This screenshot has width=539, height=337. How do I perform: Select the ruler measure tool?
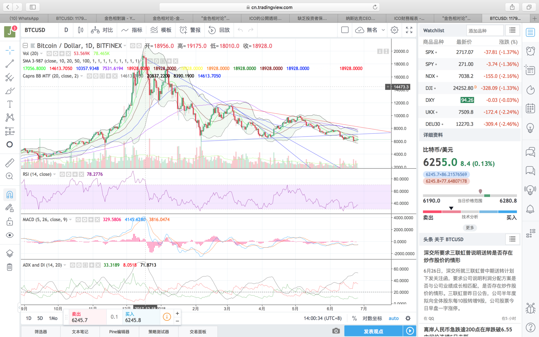click(10, 163)
